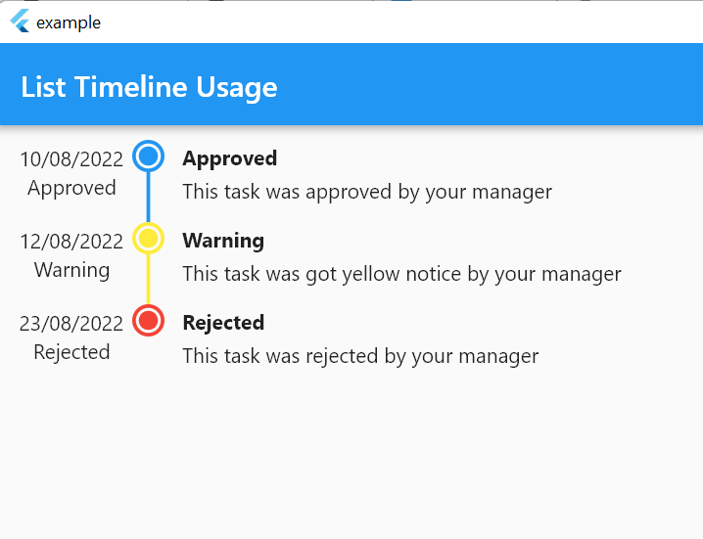Screen dimensions: 703x539
Task: Select the yellow Warning timeline marker
Action: [149, 238]
